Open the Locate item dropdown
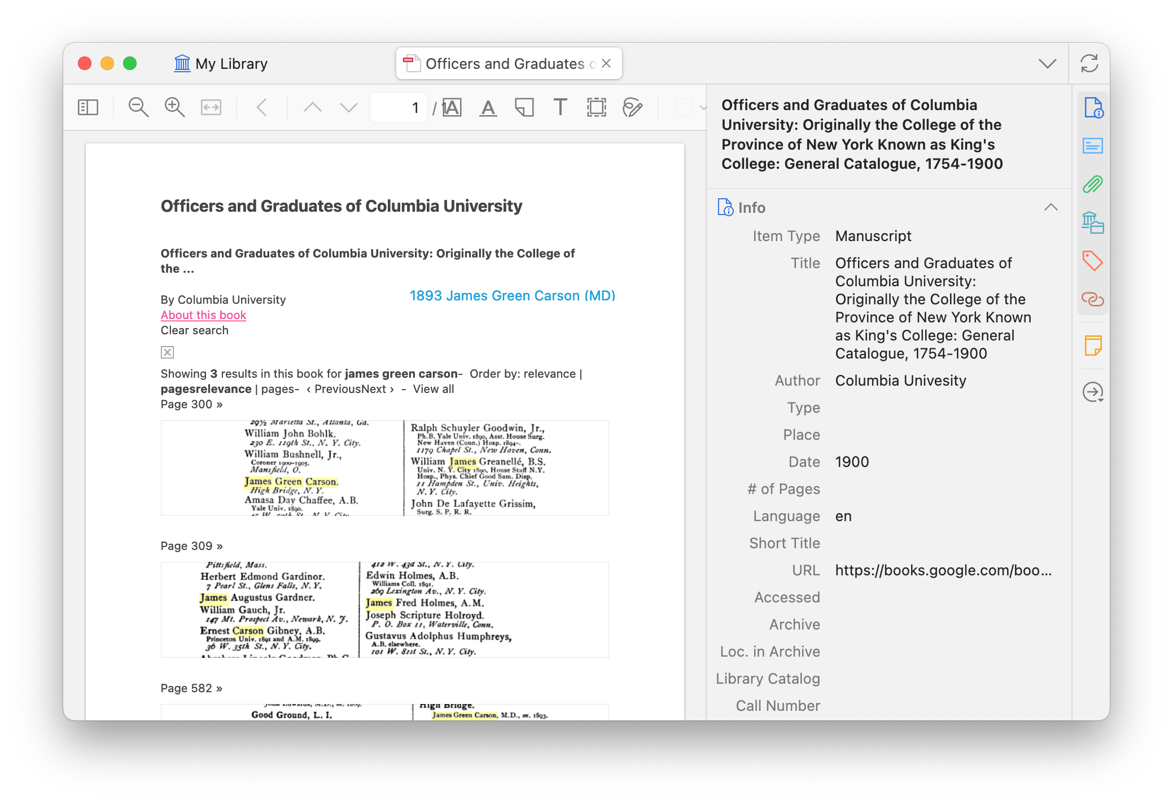Screen dimensions: 1173x804 [x=1093, y=392]
